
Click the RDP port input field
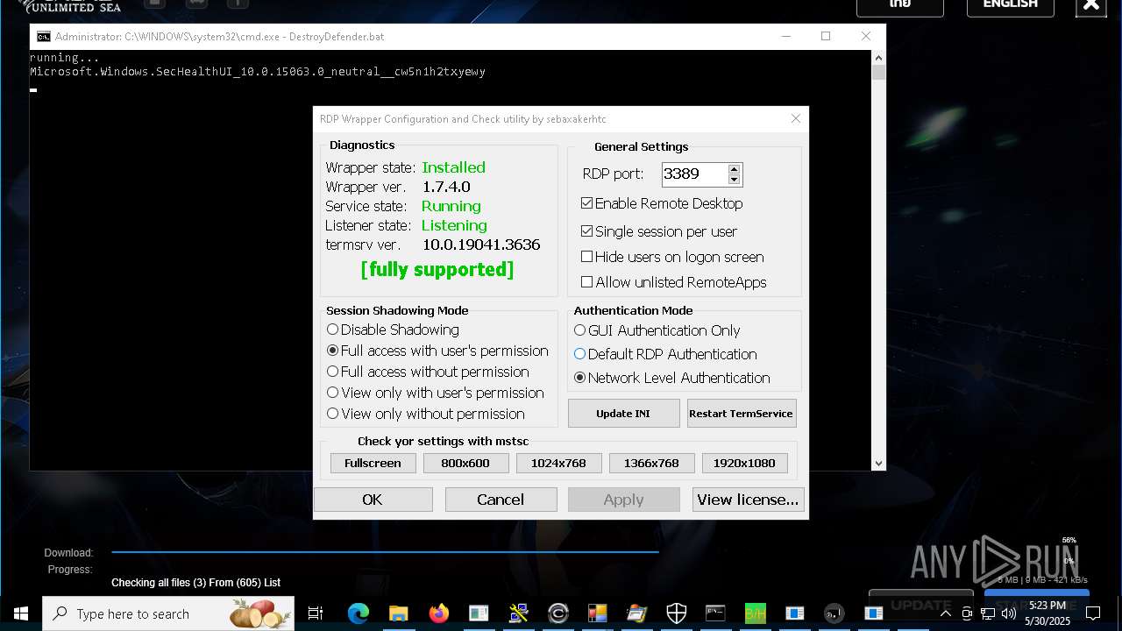(695, 174)
